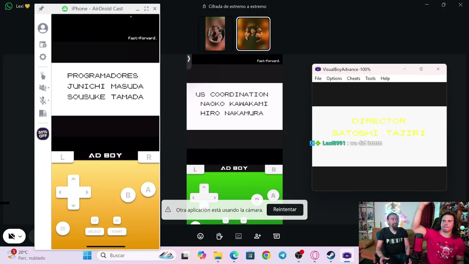This screenshot has height=264, width=469.
Task: Tap the A button on the yellow emulator
Action: [148, 190]
